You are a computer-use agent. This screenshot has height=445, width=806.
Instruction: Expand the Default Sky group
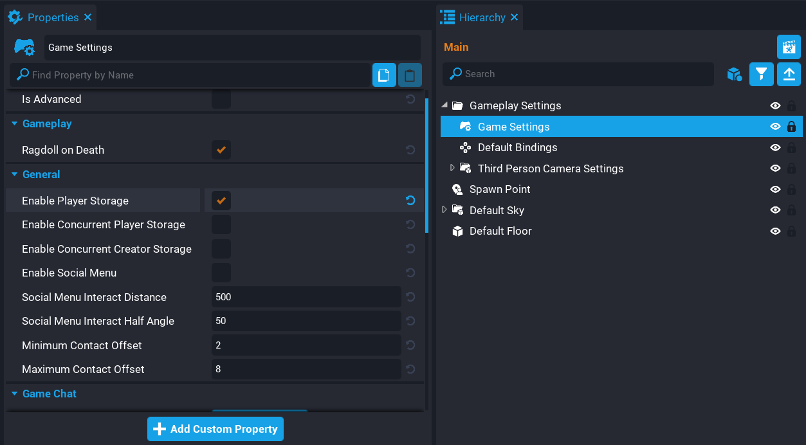444,210
